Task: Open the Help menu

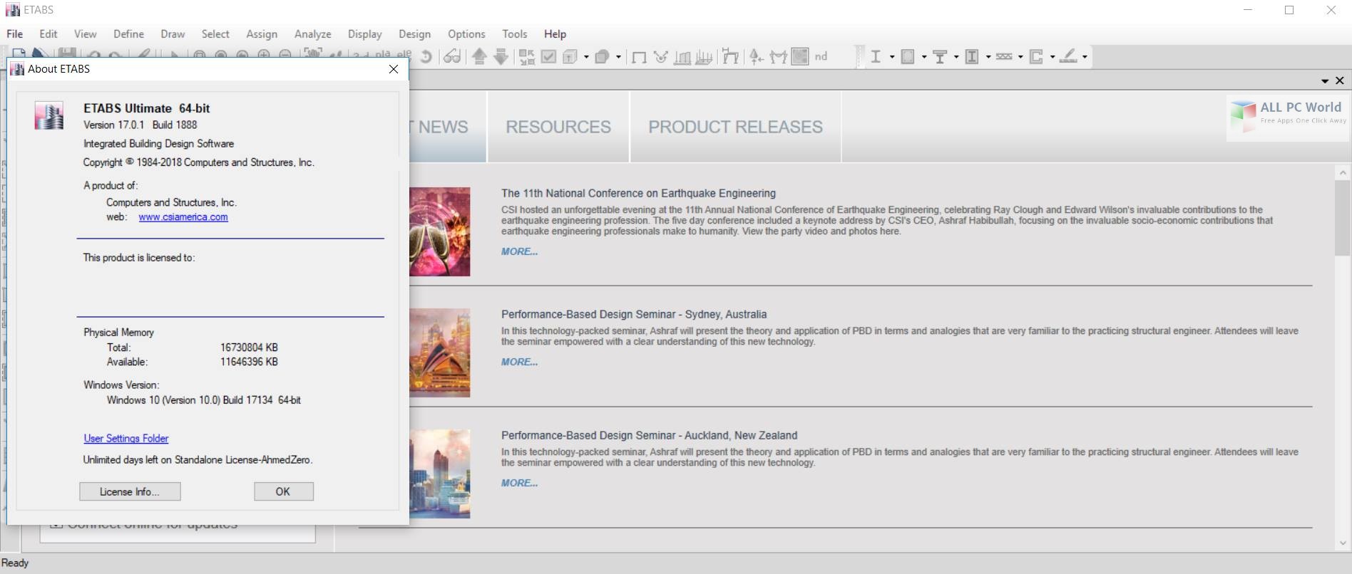Action: (555, 33)
